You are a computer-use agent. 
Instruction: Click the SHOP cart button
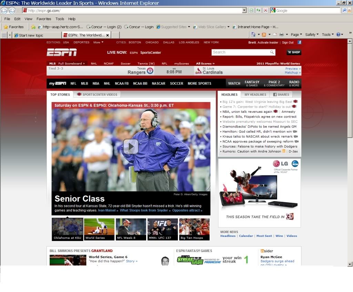click(294, 52)
